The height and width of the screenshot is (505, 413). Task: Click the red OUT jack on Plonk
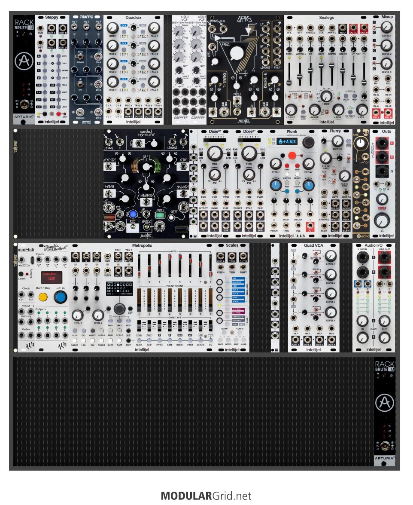coord(310,226)
